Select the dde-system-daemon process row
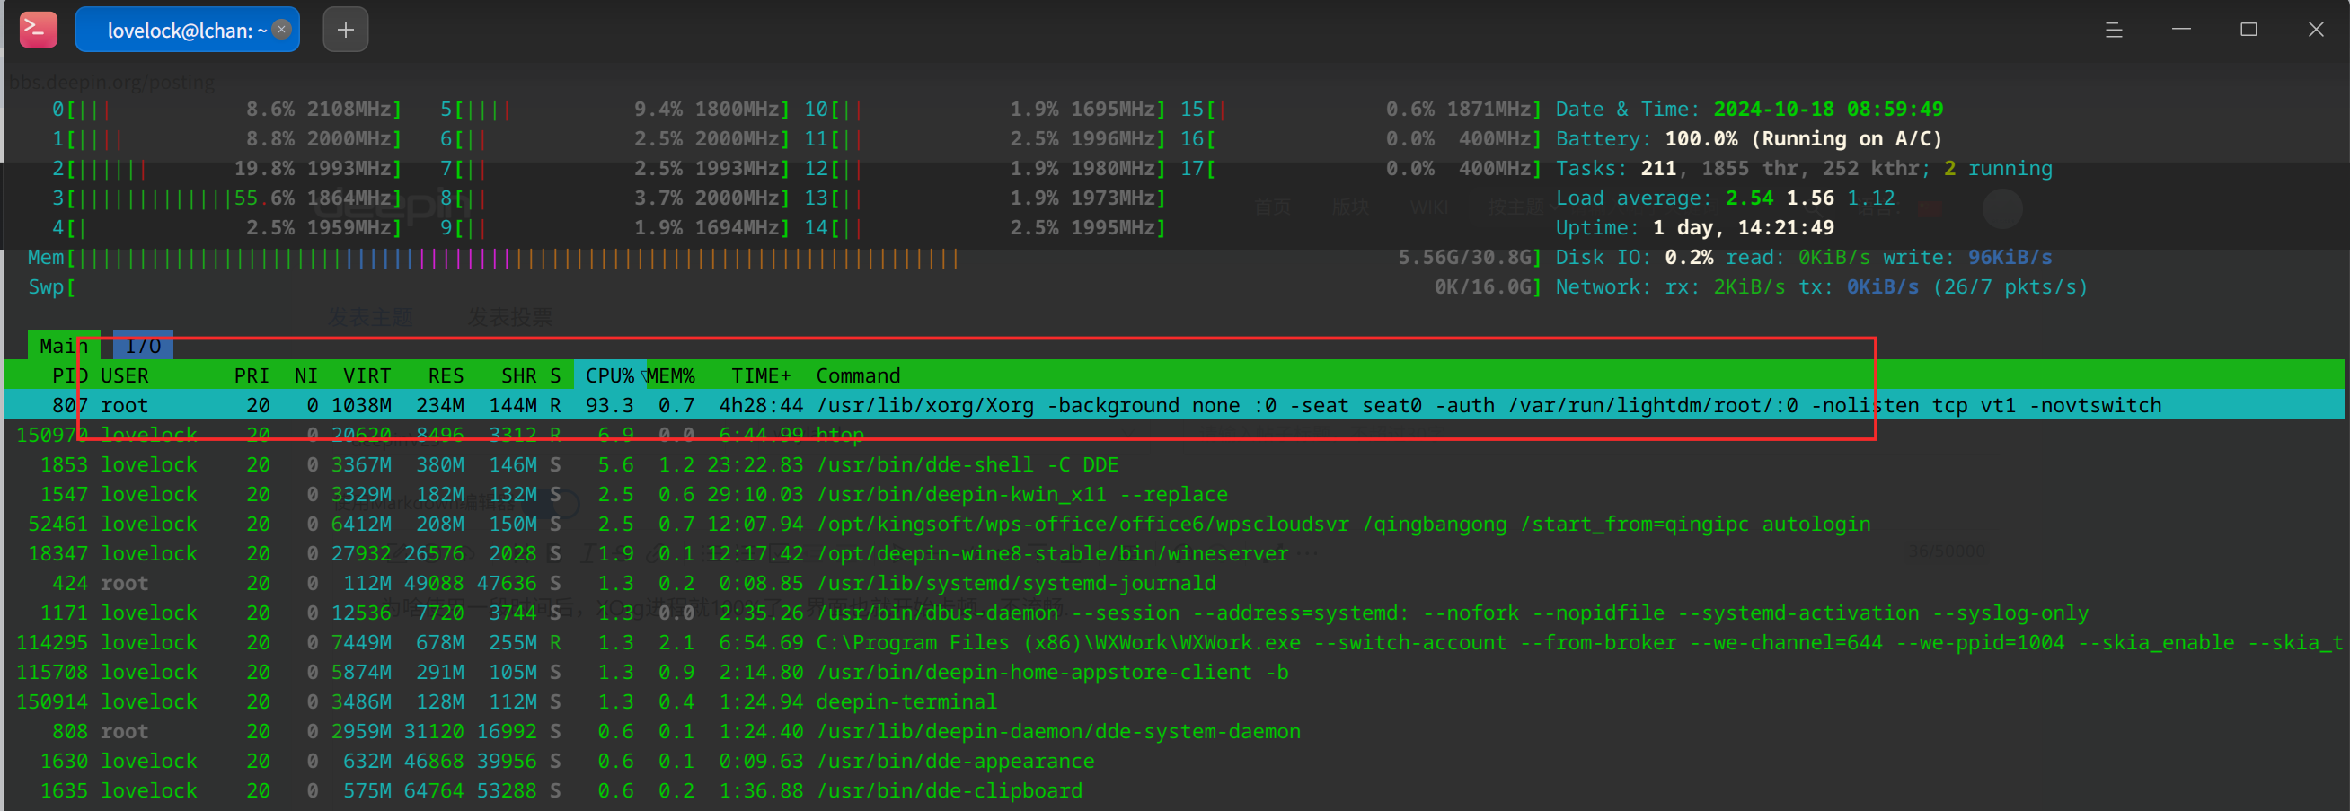 (1175, 732)
